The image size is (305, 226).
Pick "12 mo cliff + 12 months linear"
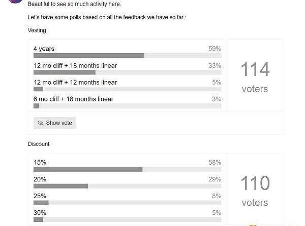coord(75,82)
